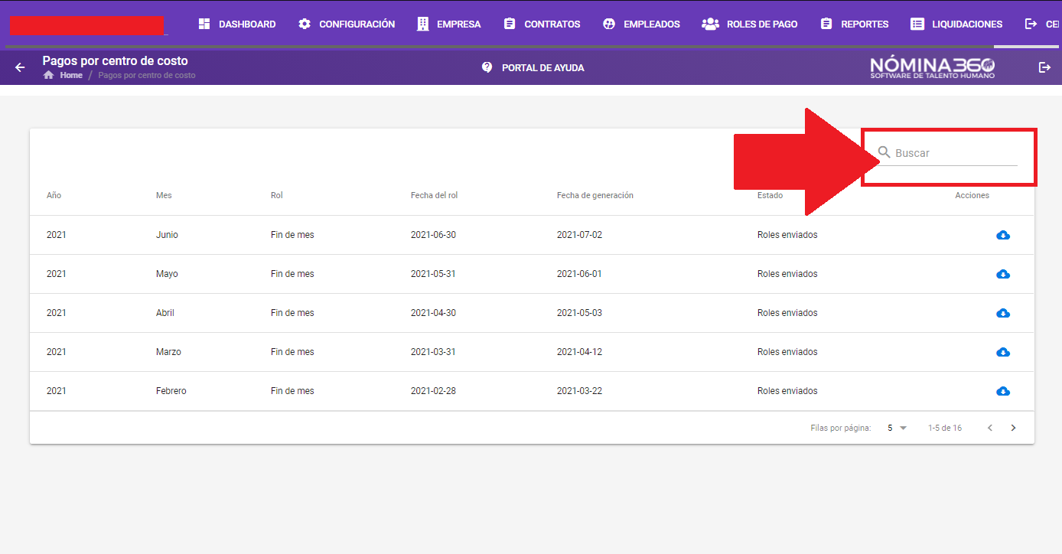The height and width of the screenshot is (554, 1062).
Task: Click Fin de mes in the Mayo row
Action: pos(292,274)
